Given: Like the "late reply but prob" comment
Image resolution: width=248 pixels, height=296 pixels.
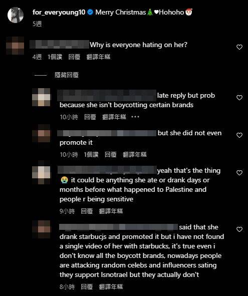Looking at the screenshot, I should tap(239, 98).
